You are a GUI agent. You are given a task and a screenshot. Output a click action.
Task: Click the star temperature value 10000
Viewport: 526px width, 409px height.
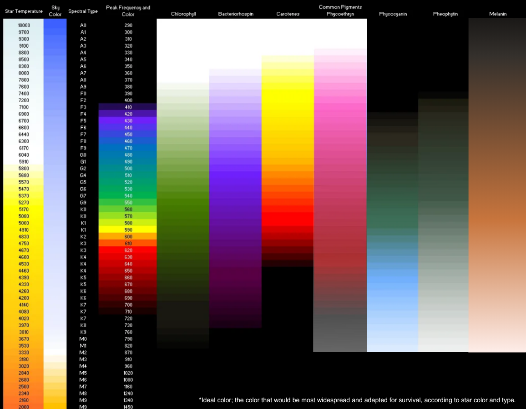point(24,25)
